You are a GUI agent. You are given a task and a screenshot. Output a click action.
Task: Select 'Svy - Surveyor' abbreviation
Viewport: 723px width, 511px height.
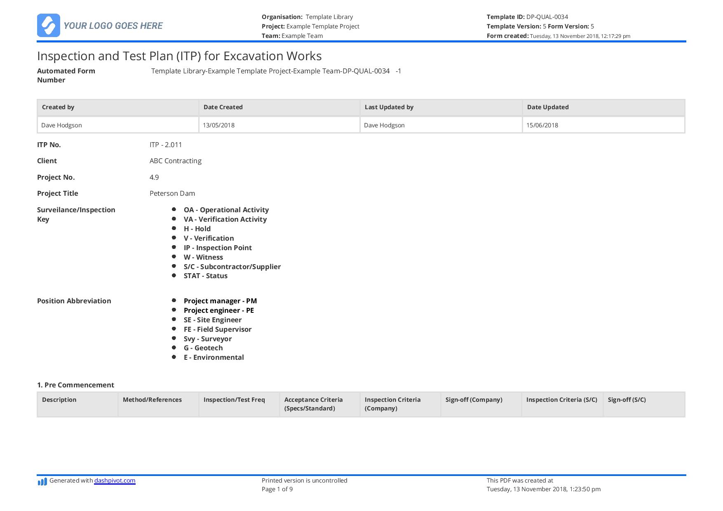coord(208,339)
